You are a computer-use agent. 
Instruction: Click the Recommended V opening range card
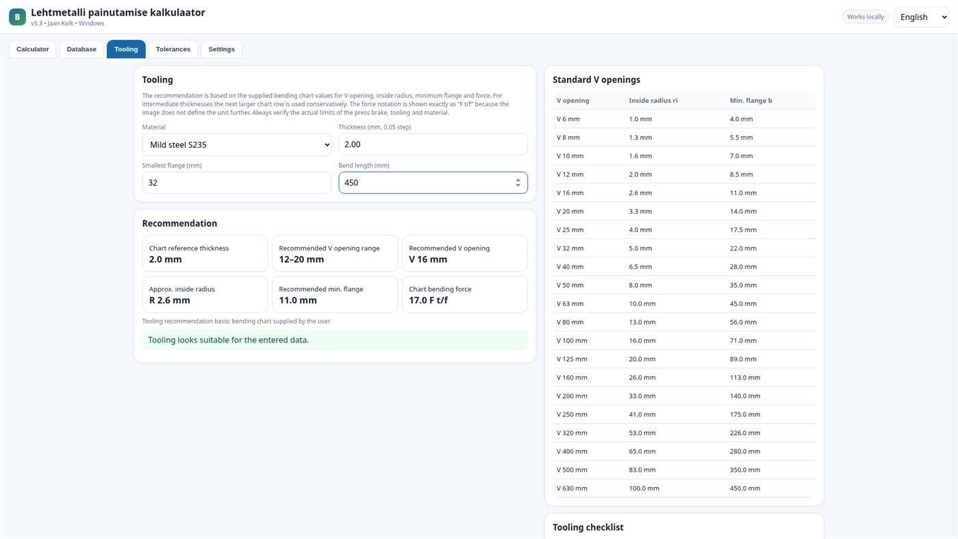click(x=335, y=253)
